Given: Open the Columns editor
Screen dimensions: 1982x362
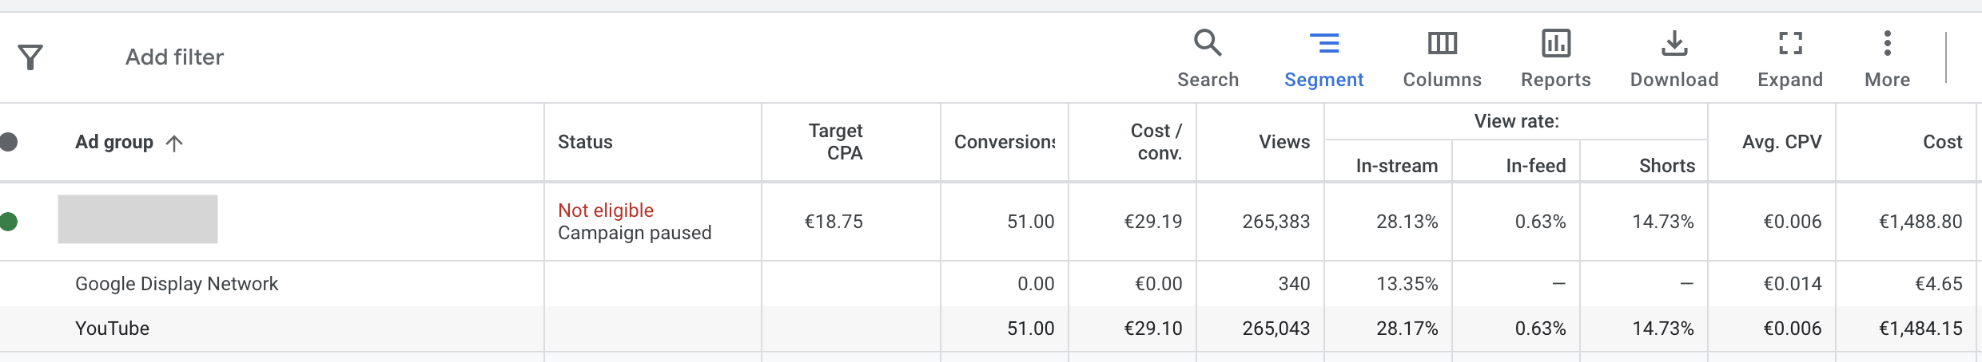Looking at the screenshot, I should (x=1442, y=57).
